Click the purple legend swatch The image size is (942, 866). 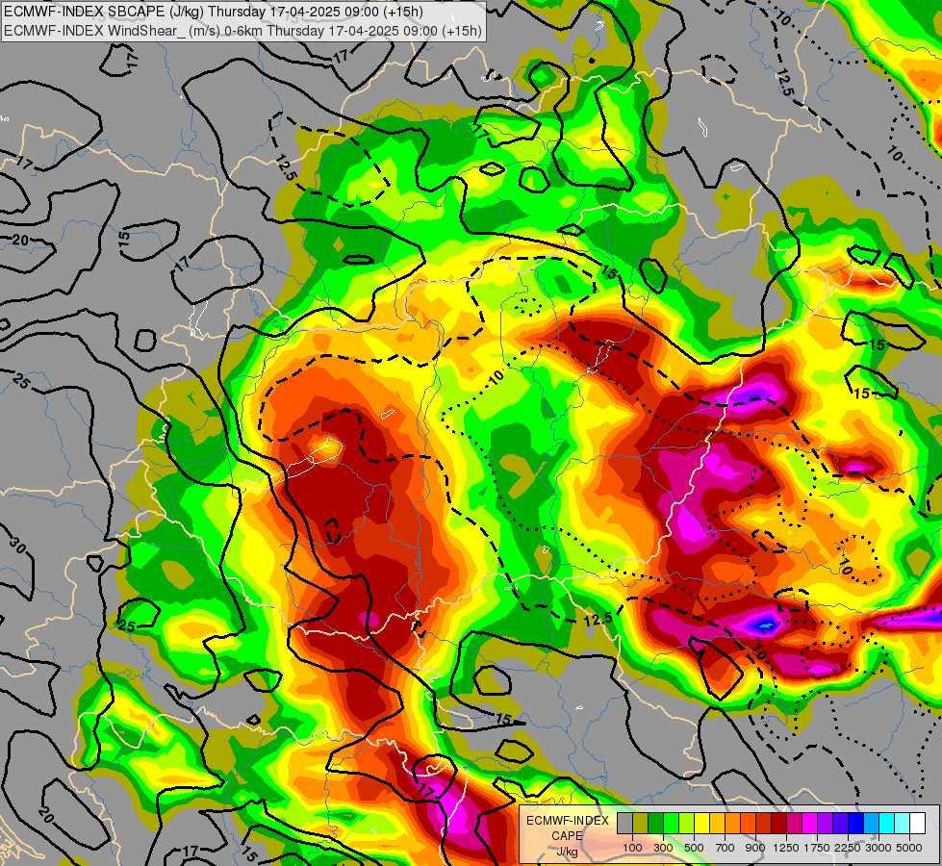click(x=826, y=824)
